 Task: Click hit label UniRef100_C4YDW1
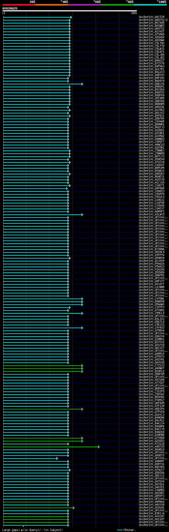click(x=152, y=299)
